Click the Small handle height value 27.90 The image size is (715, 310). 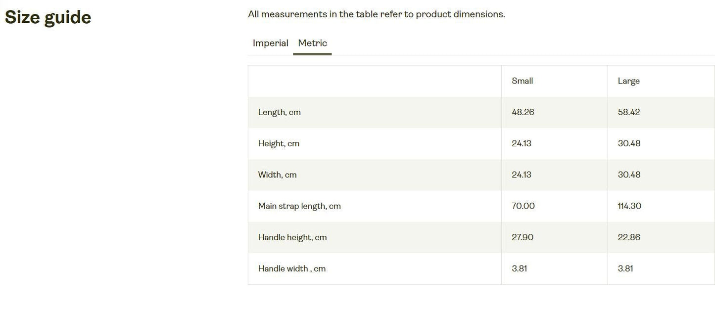[x=523, y=237]
